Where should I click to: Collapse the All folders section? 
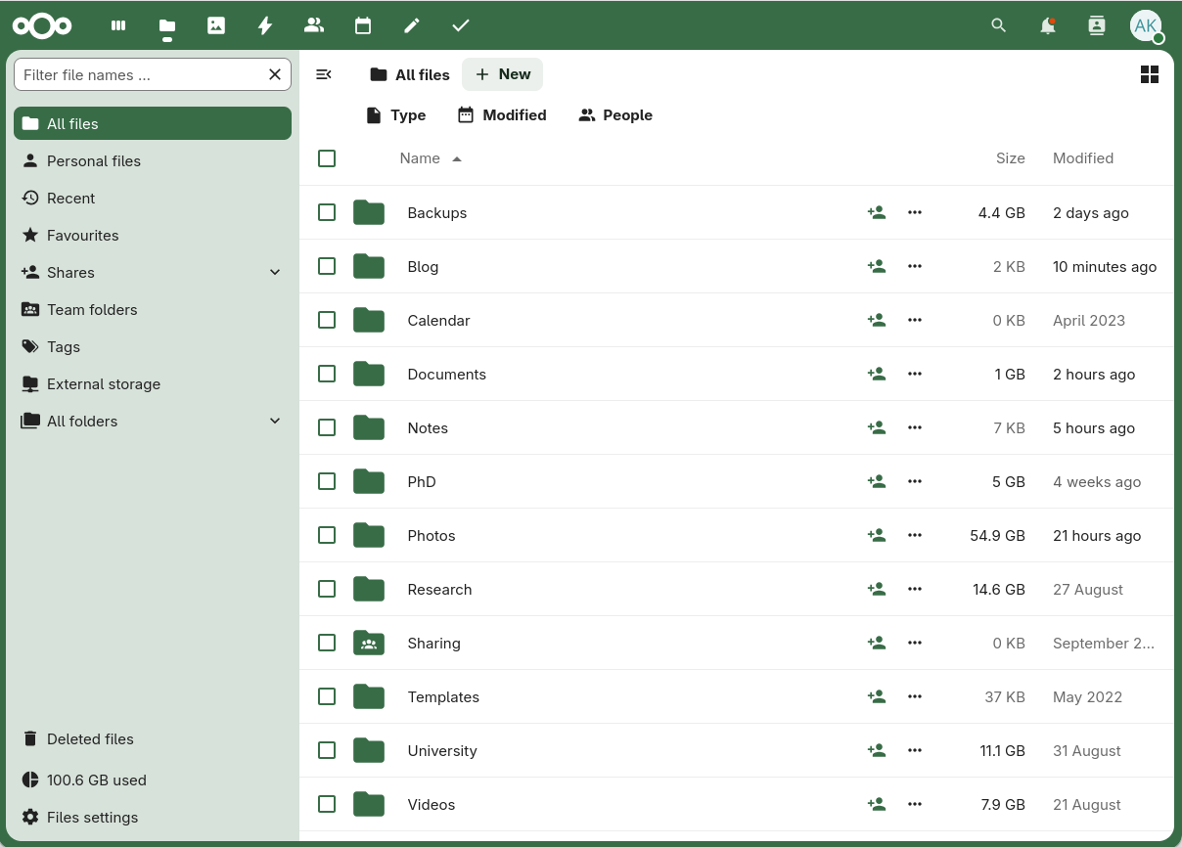(x=275, y=421)
